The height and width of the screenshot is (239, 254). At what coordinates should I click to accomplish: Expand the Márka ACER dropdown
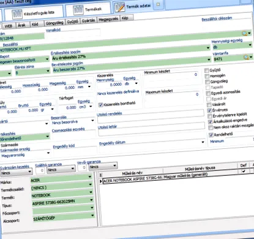pos(90,177)
